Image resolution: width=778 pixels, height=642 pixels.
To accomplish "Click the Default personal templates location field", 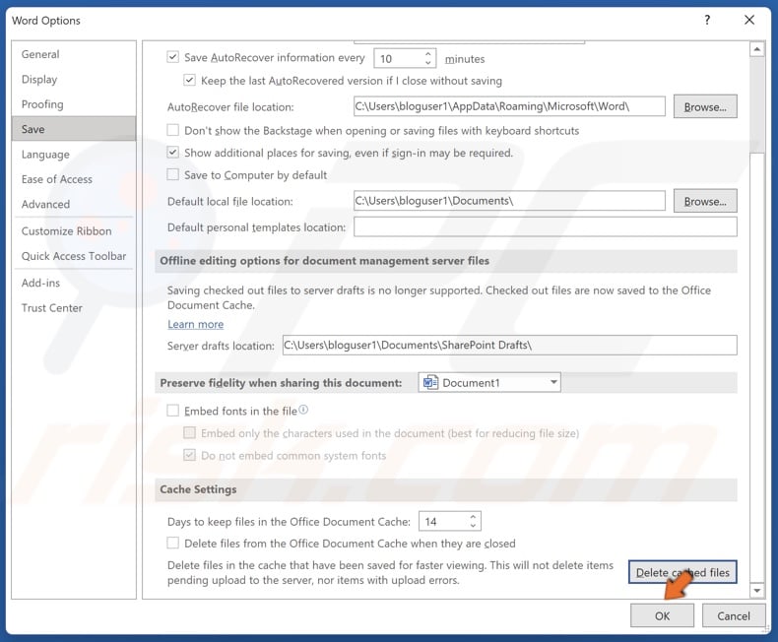I will pos(546,226).
